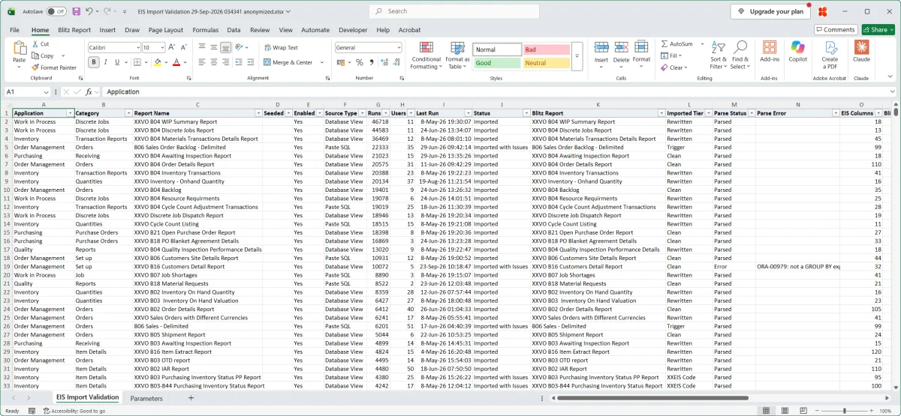Screen dimensions: 901x416
Task: Click AutoSum in Editing group
Action: [677, 44]
